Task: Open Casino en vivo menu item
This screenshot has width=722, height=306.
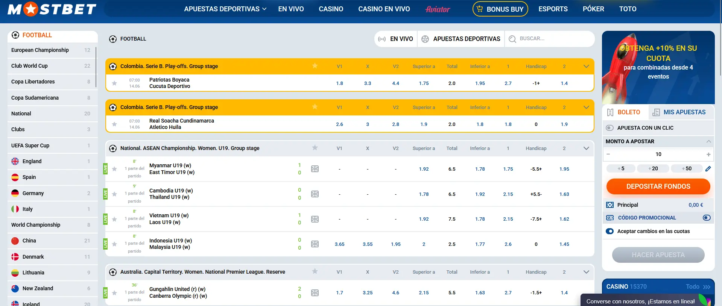Action: (x=384, y=9)
